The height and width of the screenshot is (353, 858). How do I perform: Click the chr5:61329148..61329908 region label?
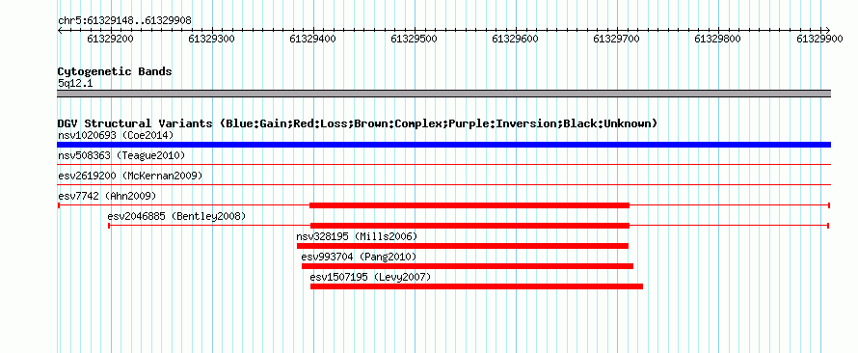point(124,21)
